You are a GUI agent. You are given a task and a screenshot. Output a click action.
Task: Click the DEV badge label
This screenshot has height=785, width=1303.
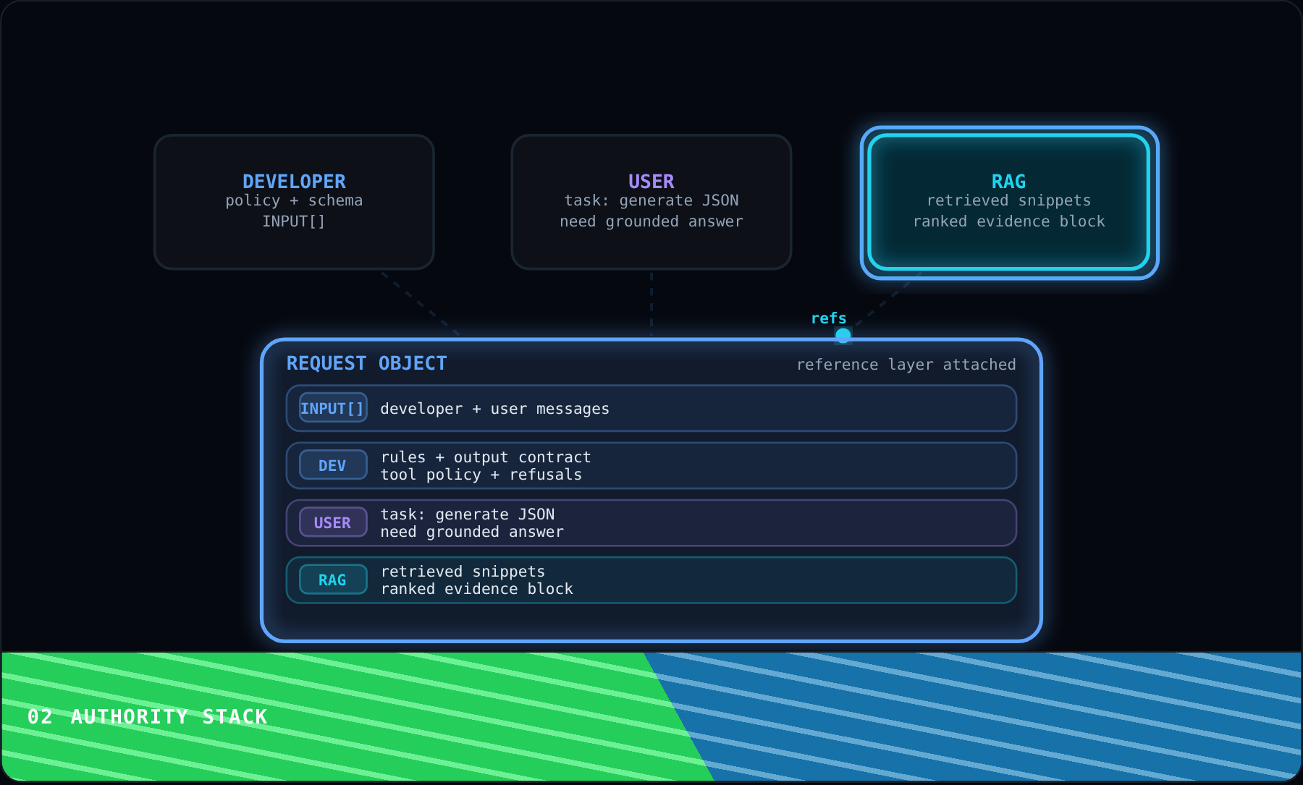pyautogui.click(x=333, y=465)
